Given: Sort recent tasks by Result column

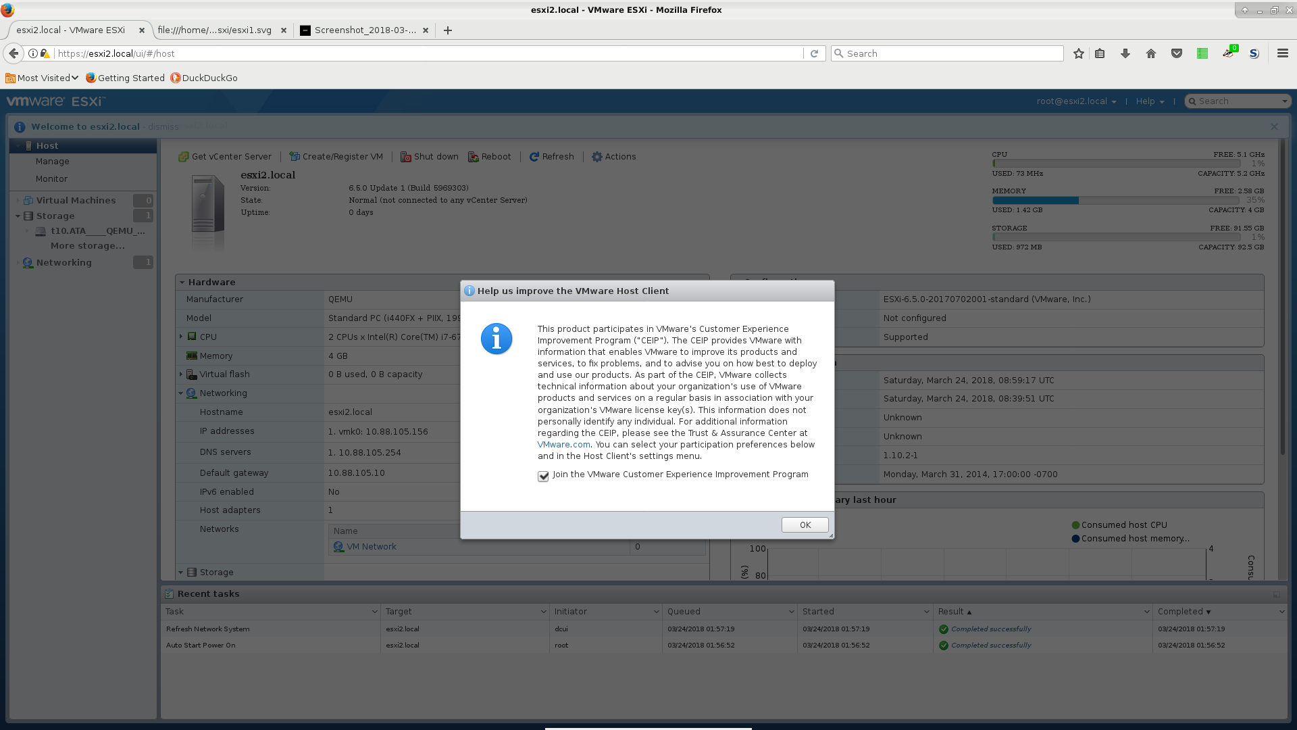Looking at the screenshot, I should (950, 612).
